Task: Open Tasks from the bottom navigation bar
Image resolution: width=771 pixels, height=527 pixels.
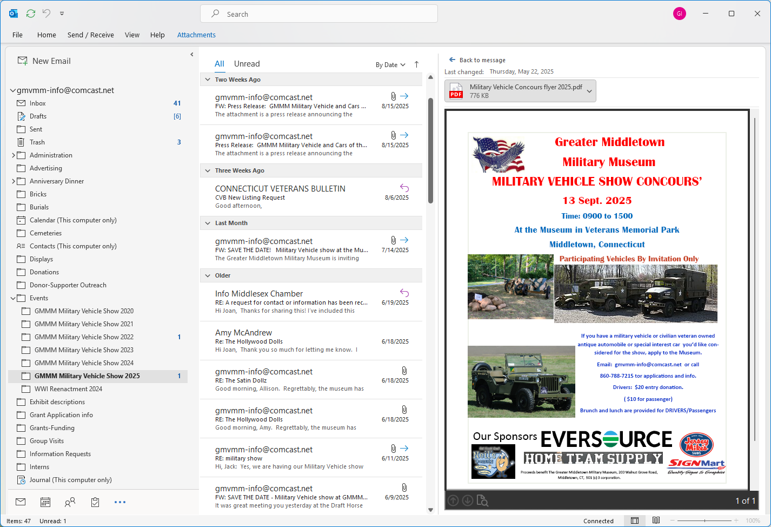Action: [x=95, y=502]
